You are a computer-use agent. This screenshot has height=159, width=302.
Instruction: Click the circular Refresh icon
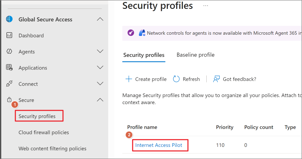tap(176, 79)
